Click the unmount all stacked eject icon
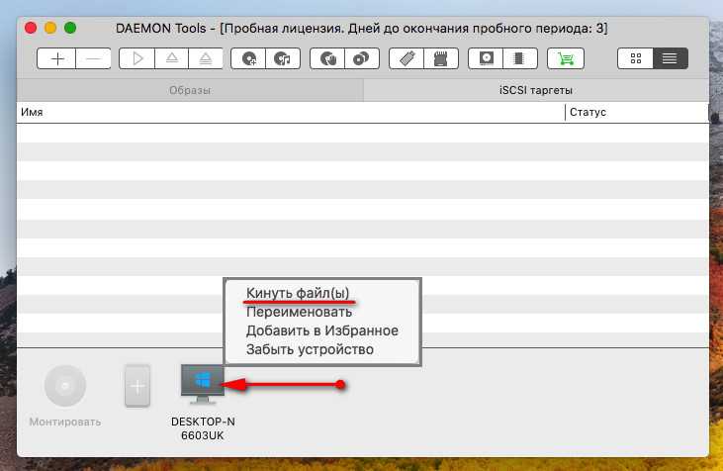 coord(206,58)
